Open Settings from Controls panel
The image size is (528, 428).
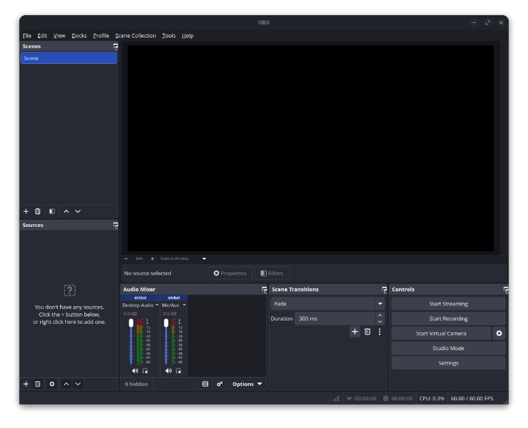(448, 363)
